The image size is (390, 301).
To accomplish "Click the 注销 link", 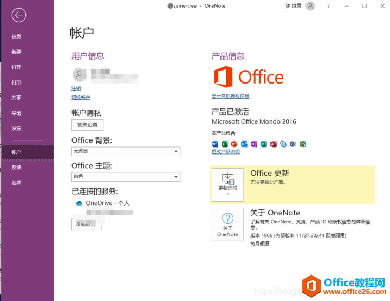I will point(76,88).
